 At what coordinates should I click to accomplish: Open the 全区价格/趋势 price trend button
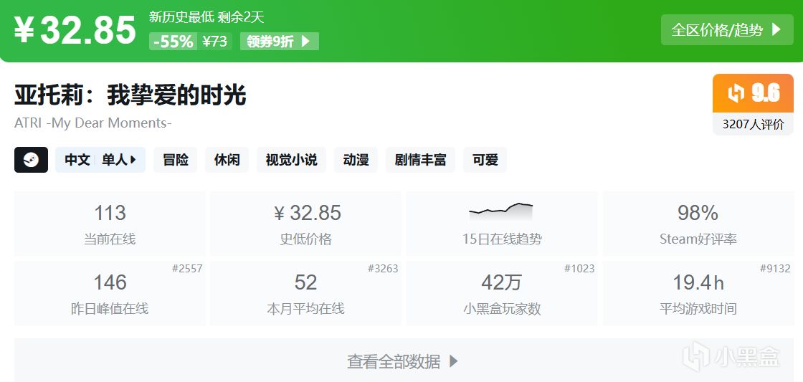point(727,29)
